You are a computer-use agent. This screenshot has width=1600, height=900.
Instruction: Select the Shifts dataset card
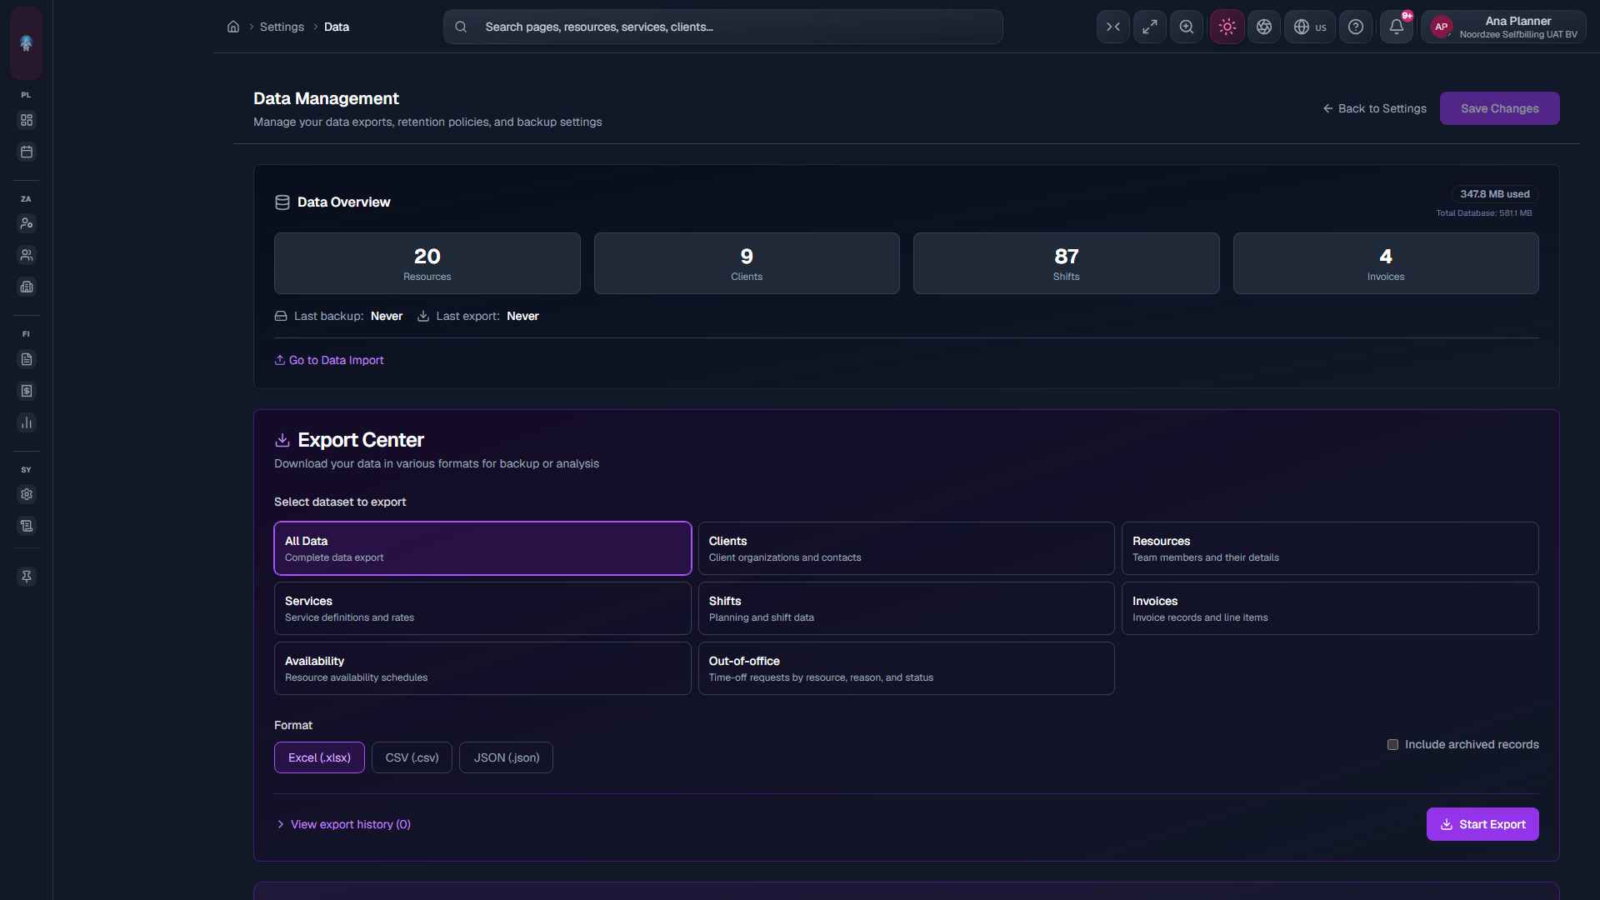pyautogui.click(x=906, y=608)
